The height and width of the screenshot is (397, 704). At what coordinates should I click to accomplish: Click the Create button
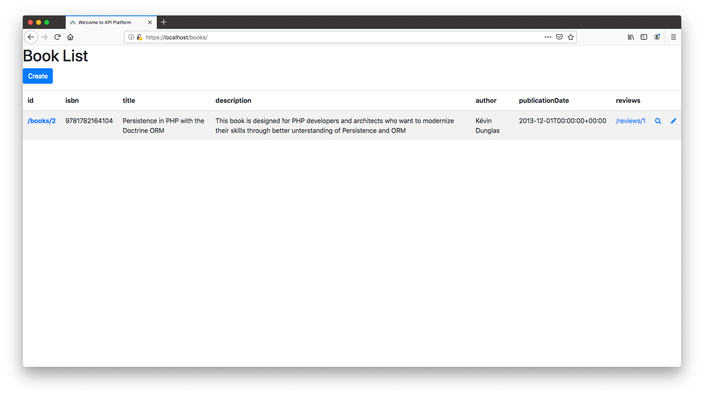click(x=38, y=76)
